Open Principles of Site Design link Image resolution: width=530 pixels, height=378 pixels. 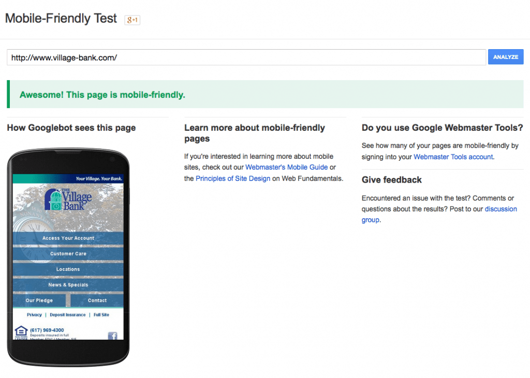click(233, 178)
